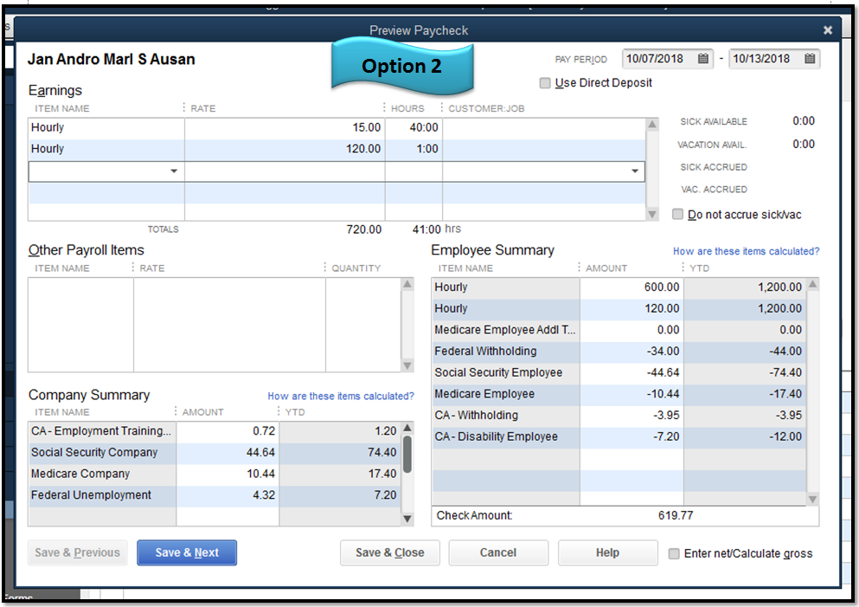The image size is (859, 607).
Task: Select the Federal Withholding row in Employee Summary
Action: coord(505,351)
